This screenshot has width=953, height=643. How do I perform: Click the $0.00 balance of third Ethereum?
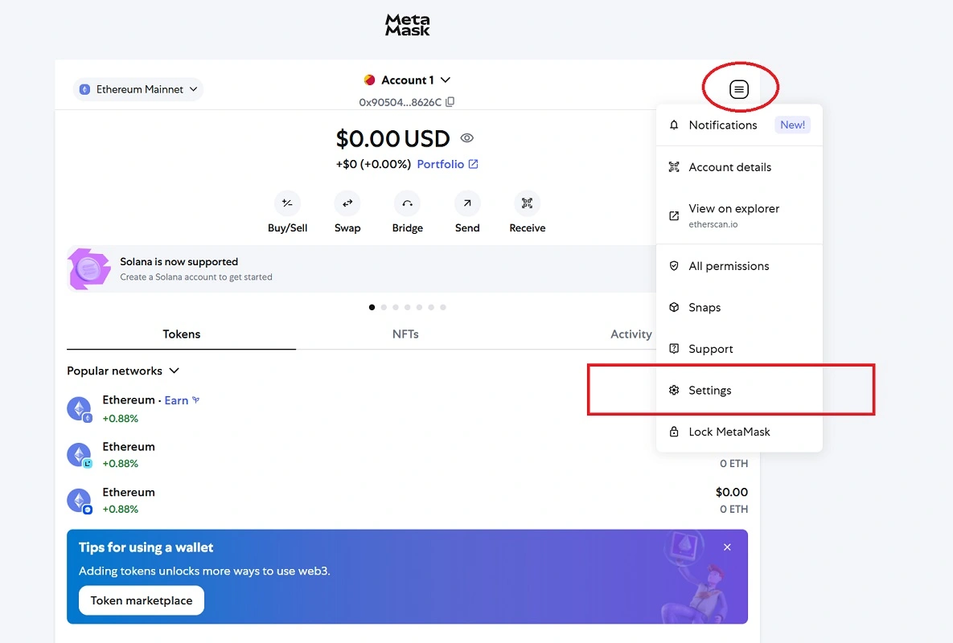732,492
